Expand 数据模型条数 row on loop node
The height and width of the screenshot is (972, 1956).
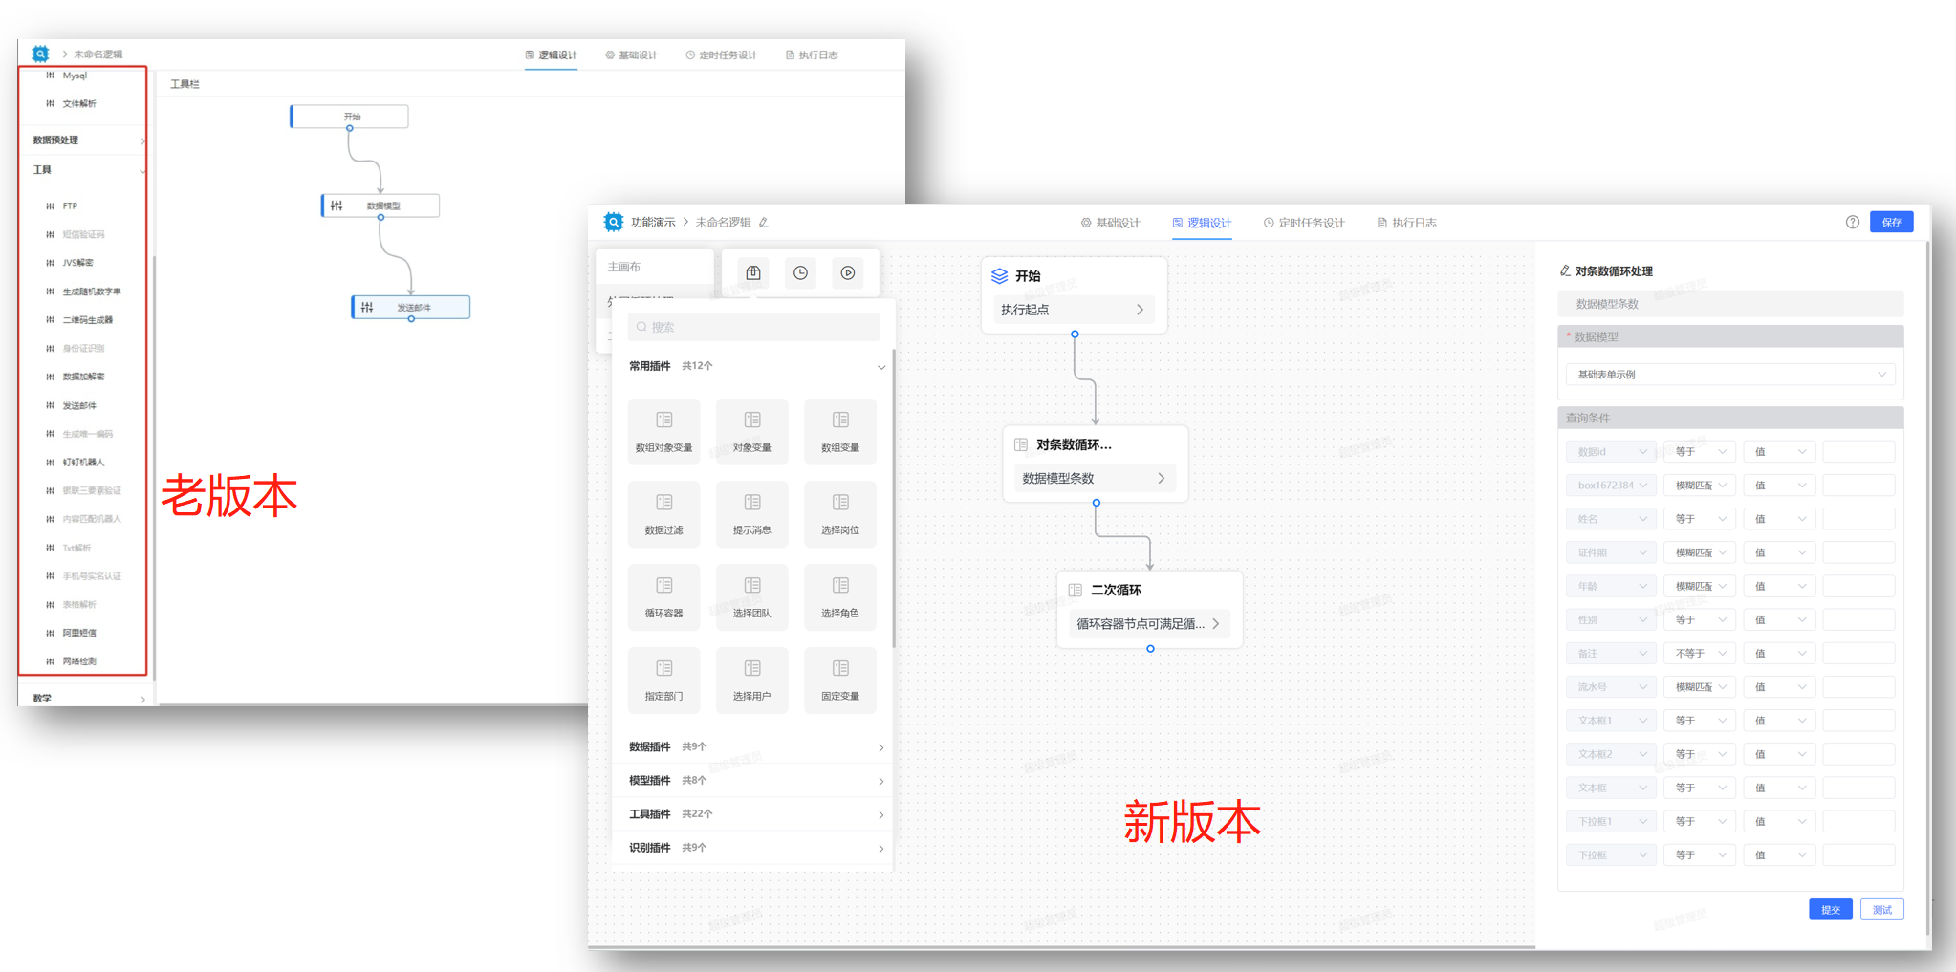point(1095,478)
